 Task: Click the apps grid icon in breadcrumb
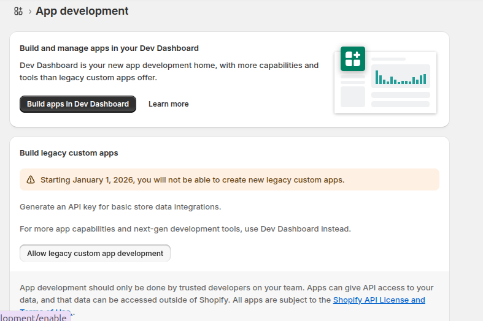[x=18, y=11]
